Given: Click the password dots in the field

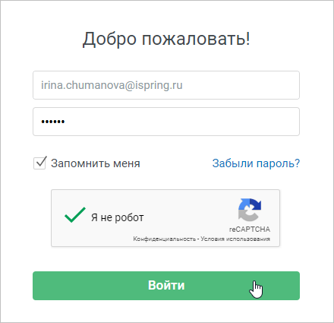Looking at the screenshot, I should click(x=53, y=122).
